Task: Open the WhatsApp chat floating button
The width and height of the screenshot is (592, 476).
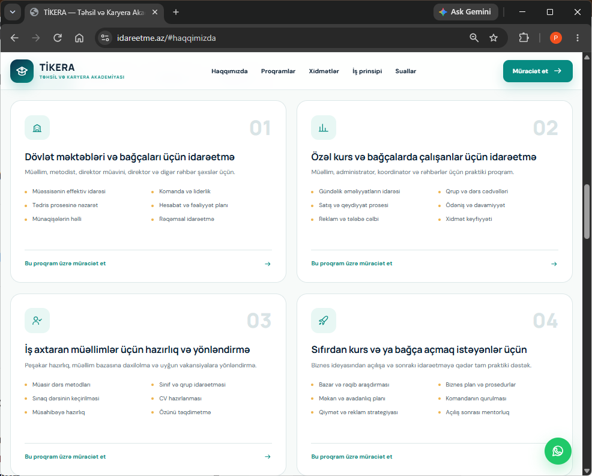Action: click(558, 451)
